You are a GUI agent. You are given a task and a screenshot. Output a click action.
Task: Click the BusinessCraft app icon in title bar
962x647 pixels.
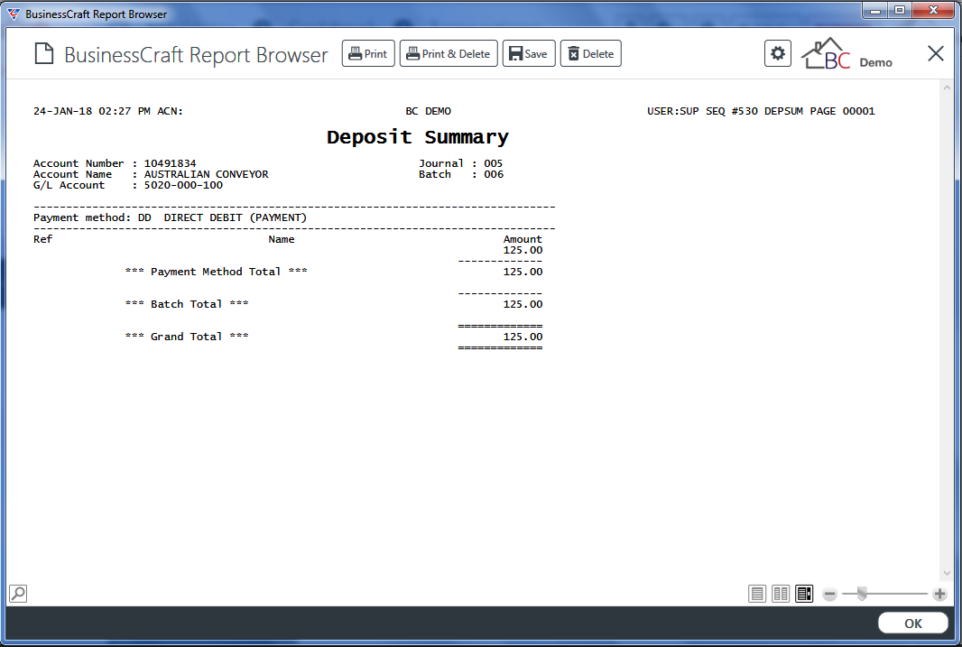(14, 14)
